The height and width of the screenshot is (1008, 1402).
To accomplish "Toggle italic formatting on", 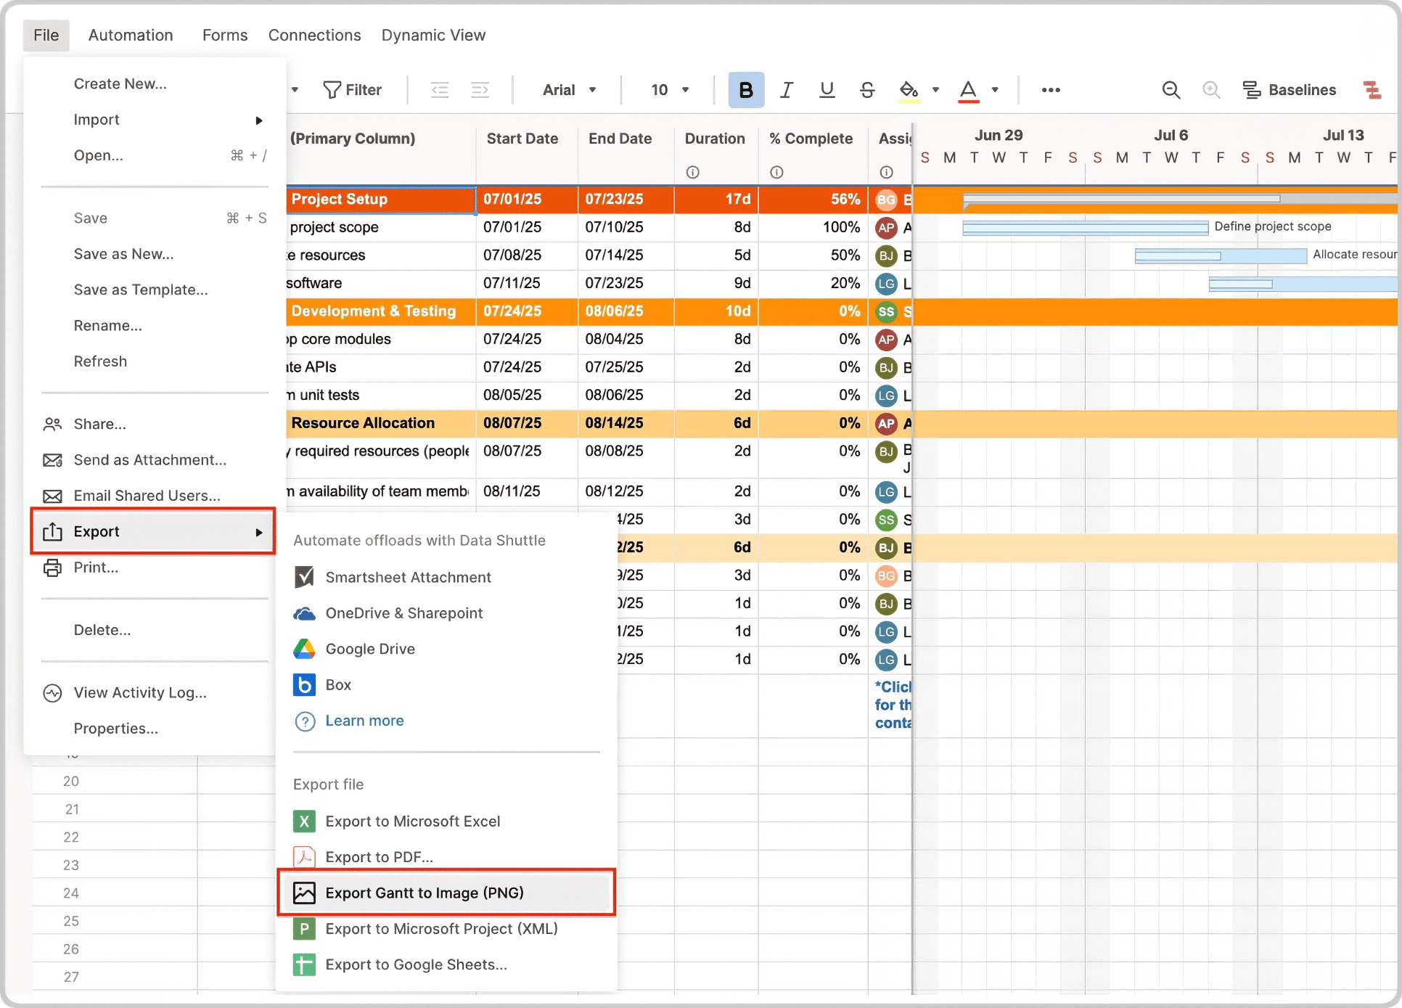I will coord(786,89).
